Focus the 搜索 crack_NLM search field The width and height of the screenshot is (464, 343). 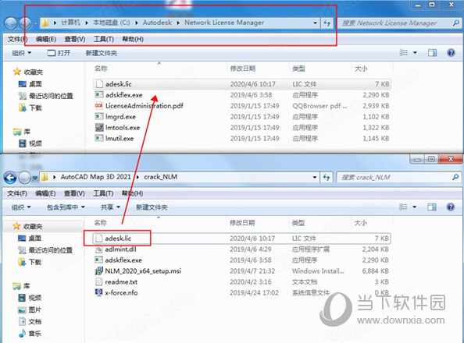(399, 177)
